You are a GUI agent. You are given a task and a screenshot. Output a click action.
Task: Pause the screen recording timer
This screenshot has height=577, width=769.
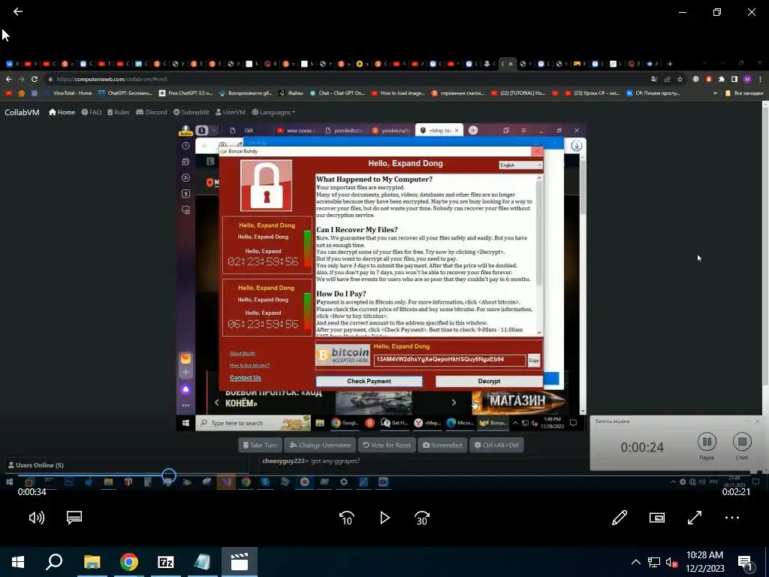(707, 442)
